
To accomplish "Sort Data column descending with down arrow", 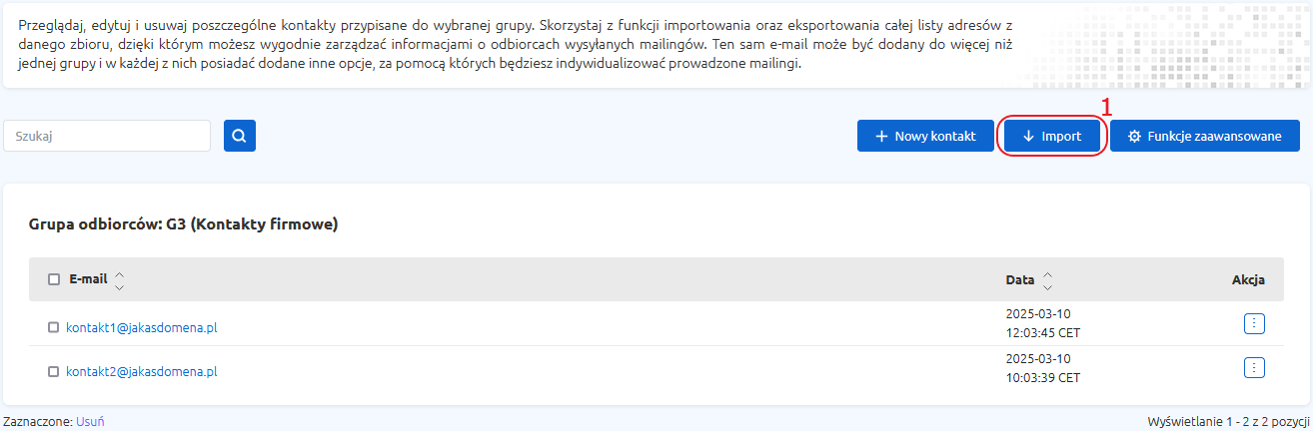I will pyautogui.click(x=1048, y=286).
